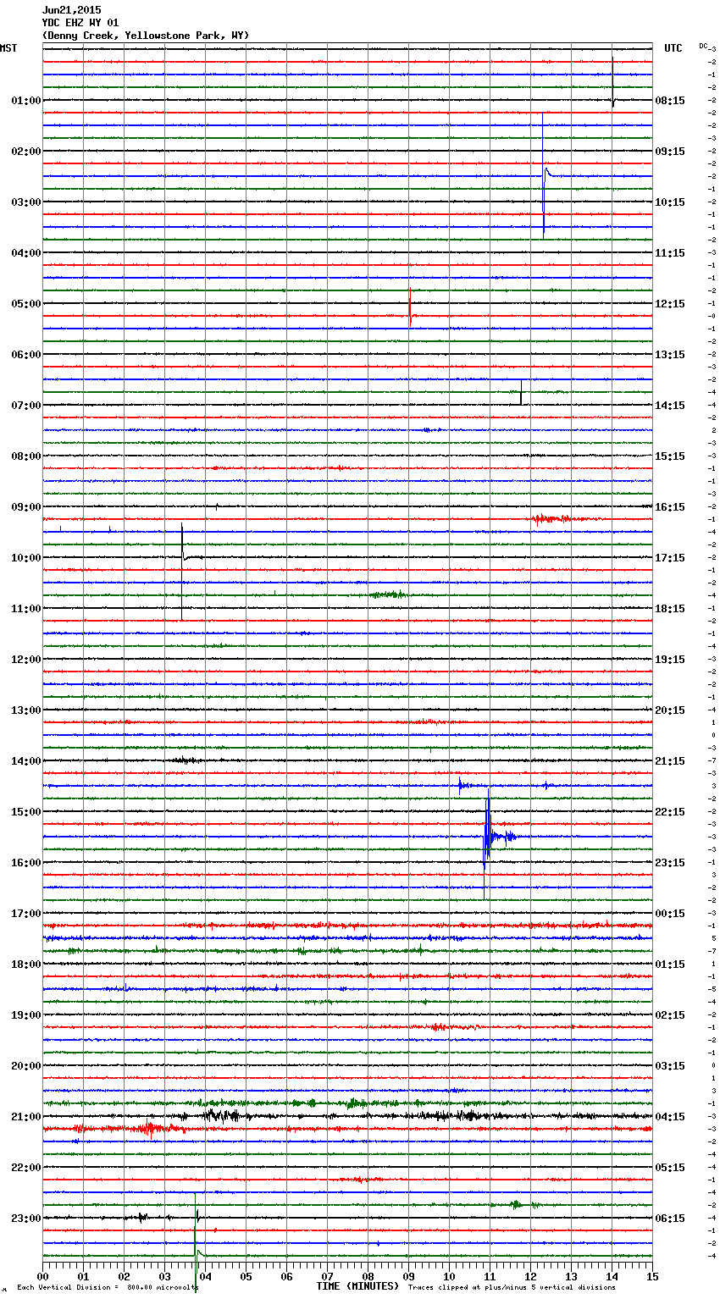Viewport: 720px width, 1299px height.
Task: Click the 22:15 UTC time label
Action: click(x=670, y=812)
